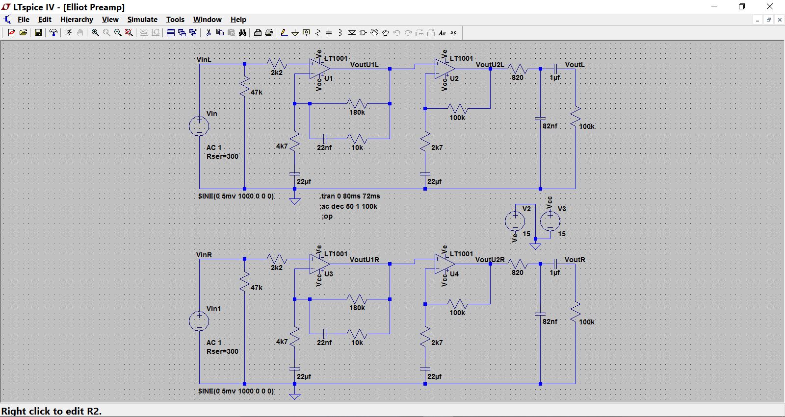Open the Window menu

tap(207, 20)
